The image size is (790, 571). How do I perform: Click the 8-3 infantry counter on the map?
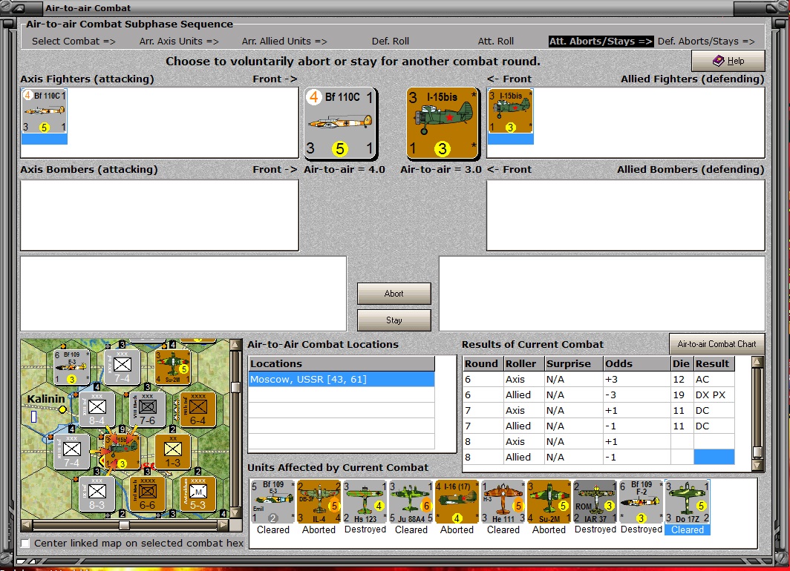pos(97,494)
